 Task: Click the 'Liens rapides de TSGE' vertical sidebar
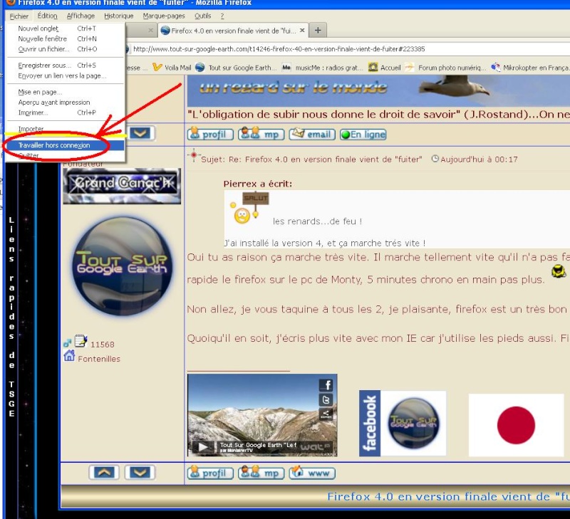click(11, 317)
